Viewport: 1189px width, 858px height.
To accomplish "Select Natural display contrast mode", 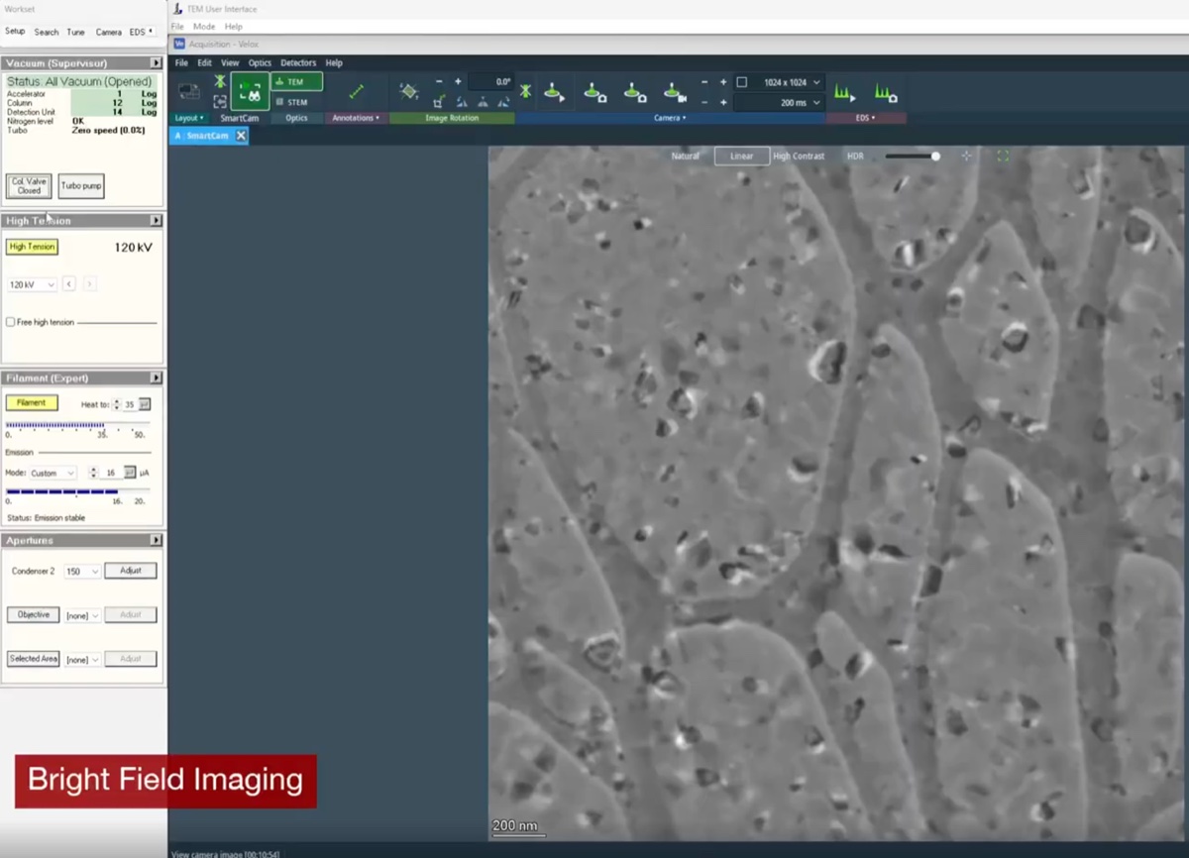I will [x=686, y=156].
